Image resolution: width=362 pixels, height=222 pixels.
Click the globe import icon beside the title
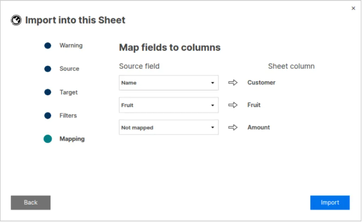coord(16,20)
